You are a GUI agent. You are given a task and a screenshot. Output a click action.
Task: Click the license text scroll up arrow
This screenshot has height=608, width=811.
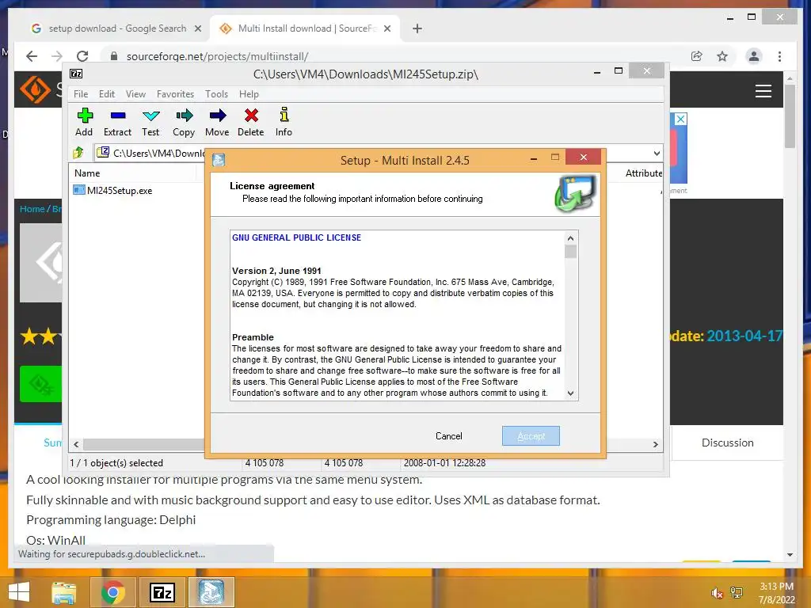coord(570,238)
